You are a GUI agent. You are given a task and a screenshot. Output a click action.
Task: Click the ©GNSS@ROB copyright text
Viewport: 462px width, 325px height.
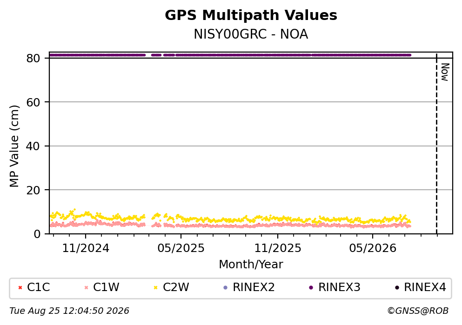coord(418,311)
